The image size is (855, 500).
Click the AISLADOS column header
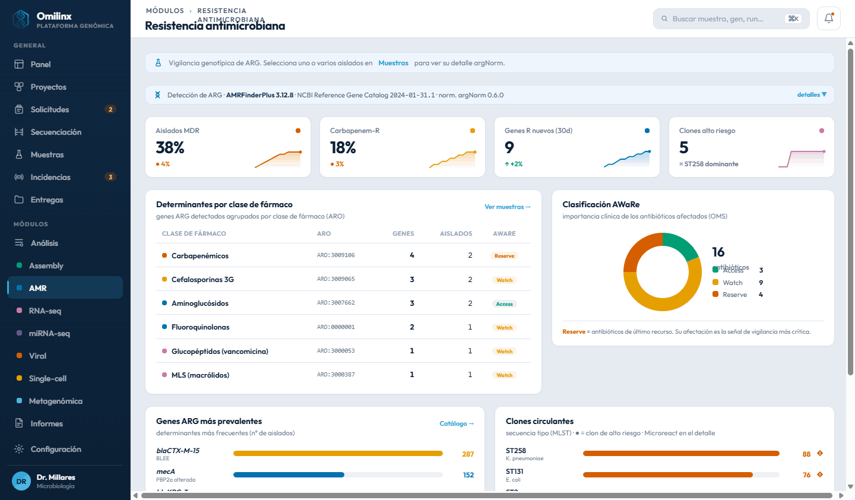pyautogui.click(x=456, y=233)
